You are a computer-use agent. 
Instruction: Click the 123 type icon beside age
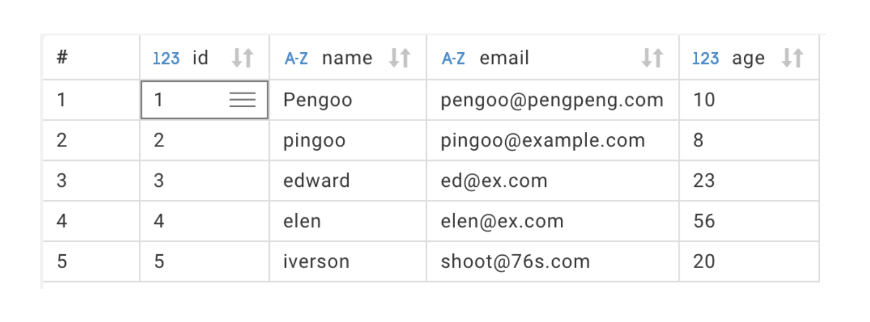tap(705, 58)
